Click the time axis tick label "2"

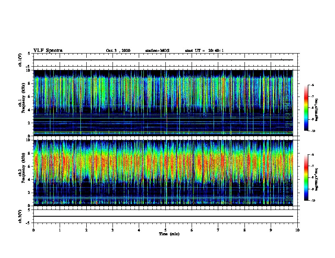[86, 230]
